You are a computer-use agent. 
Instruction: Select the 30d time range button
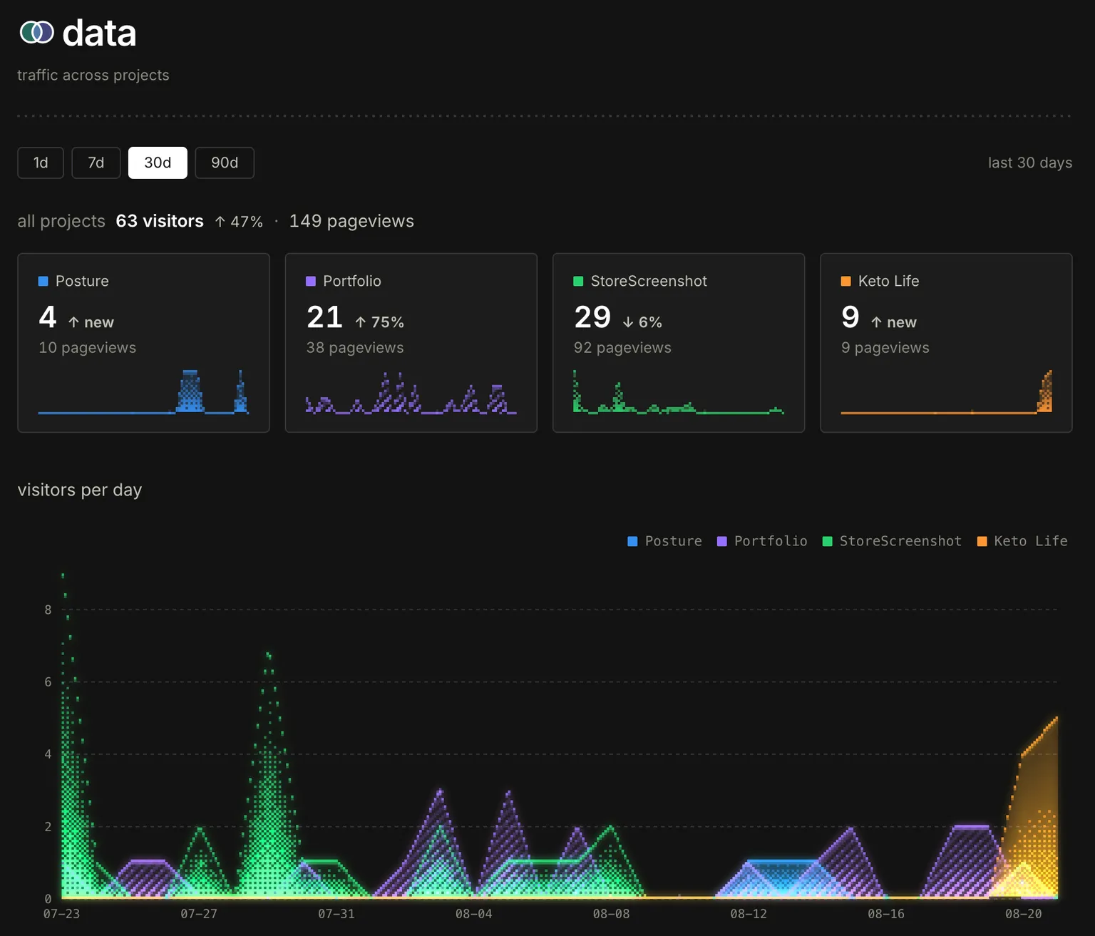(x=158, y=163)
